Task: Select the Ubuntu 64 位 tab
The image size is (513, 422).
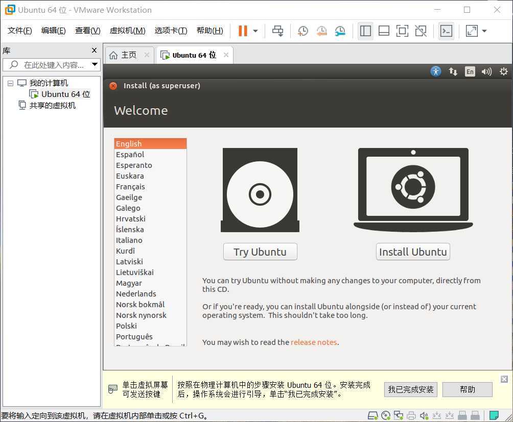Action: point(194,55)
